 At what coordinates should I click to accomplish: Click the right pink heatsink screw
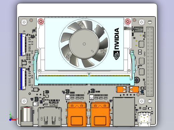click(127, 21)
